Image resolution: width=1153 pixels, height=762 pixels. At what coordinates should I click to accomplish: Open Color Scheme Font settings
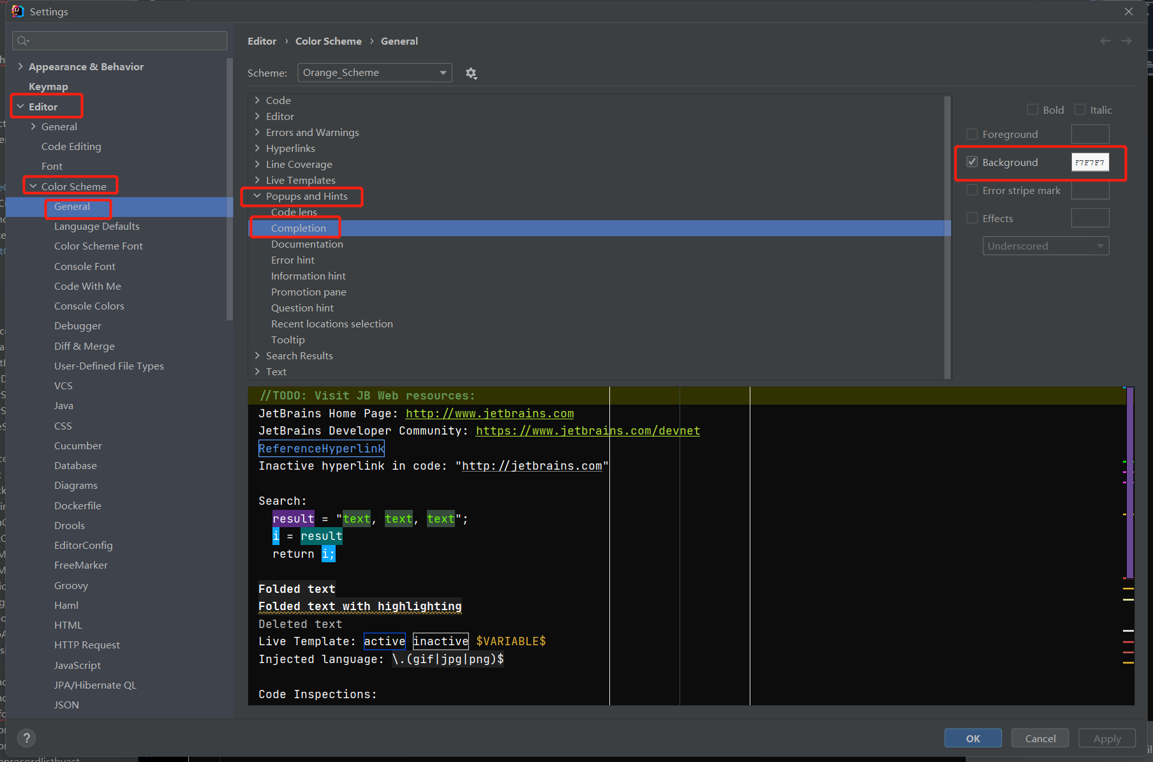(98, 246)
